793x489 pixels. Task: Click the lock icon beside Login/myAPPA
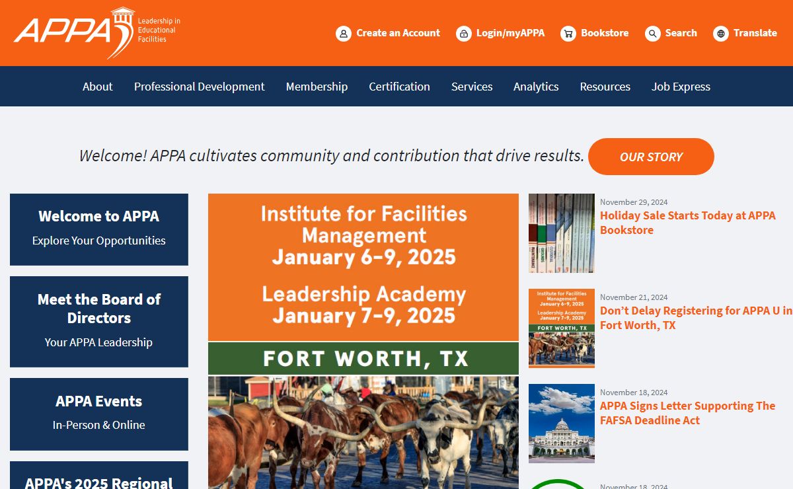[464, 34]
